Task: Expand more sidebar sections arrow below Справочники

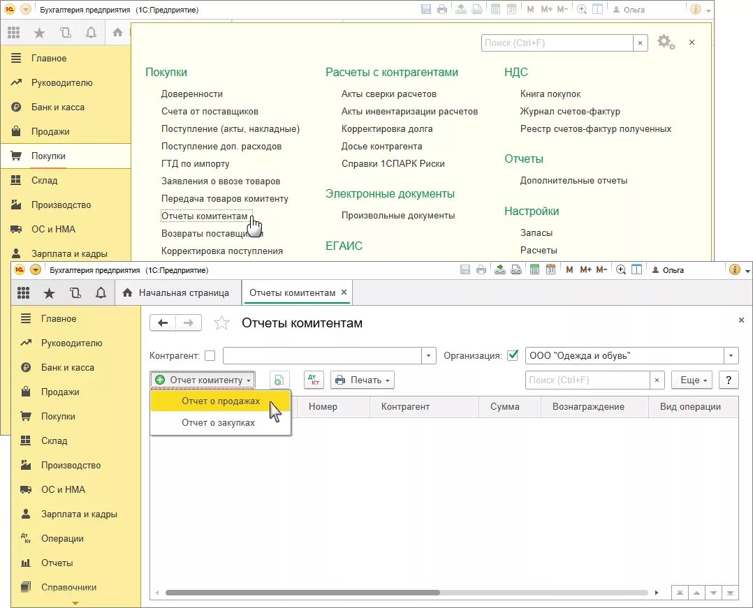Action: pyautogui.click(x=75, y=603)
